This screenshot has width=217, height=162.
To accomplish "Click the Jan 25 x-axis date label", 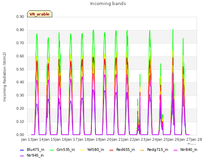I will pos(162,139).
